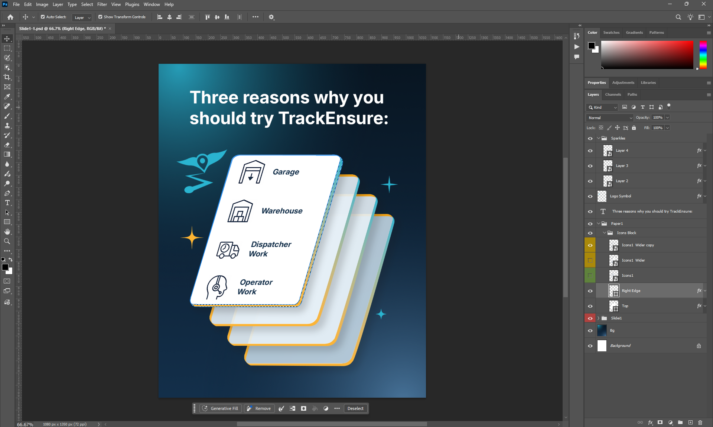Viewport: 713px width, 427px height.
Task: Show the Icons1 Wider layer
Action: point(590,260)
